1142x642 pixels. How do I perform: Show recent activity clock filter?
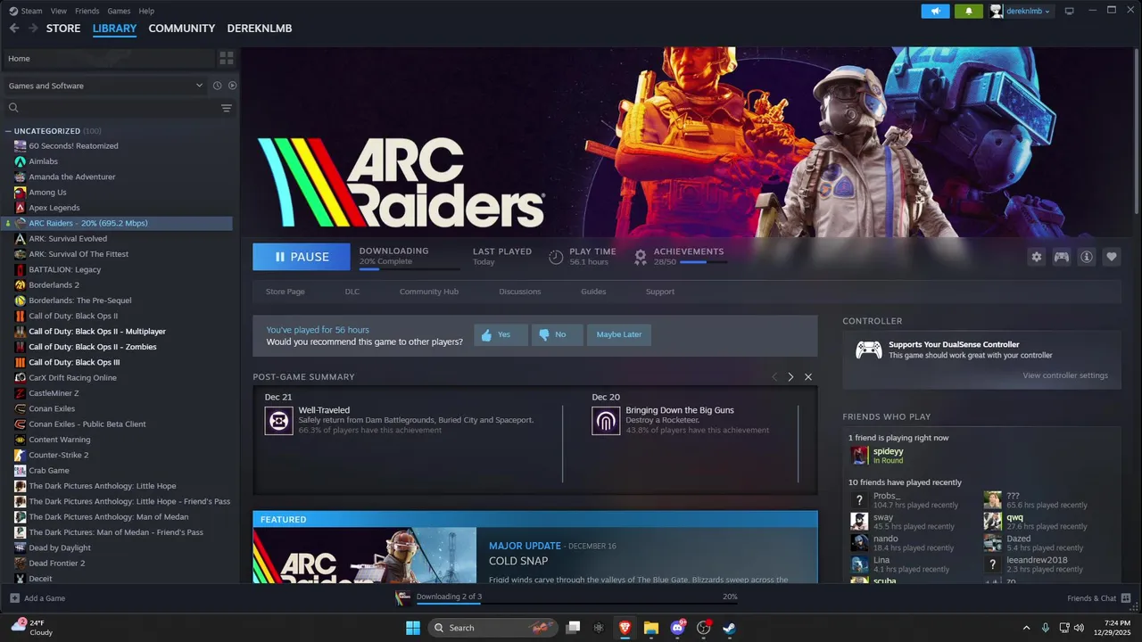click(217, 86)
